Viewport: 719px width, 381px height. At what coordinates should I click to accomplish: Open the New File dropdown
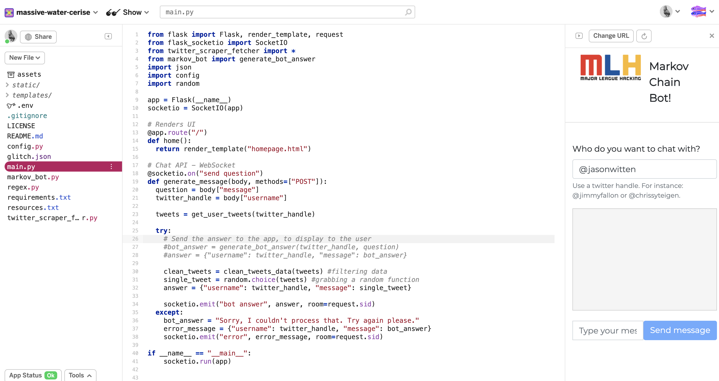click(x=25, y=58)
